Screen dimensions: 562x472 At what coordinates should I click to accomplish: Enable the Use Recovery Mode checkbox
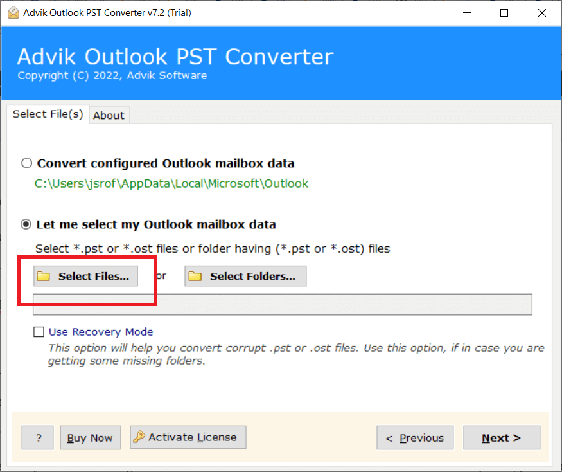[x=39, y=332]
